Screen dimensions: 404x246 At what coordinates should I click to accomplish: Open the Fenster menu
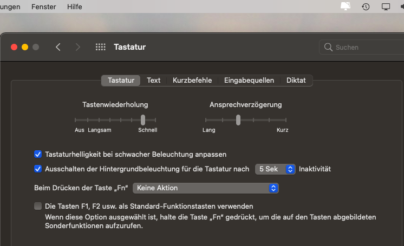click(44, 6)
